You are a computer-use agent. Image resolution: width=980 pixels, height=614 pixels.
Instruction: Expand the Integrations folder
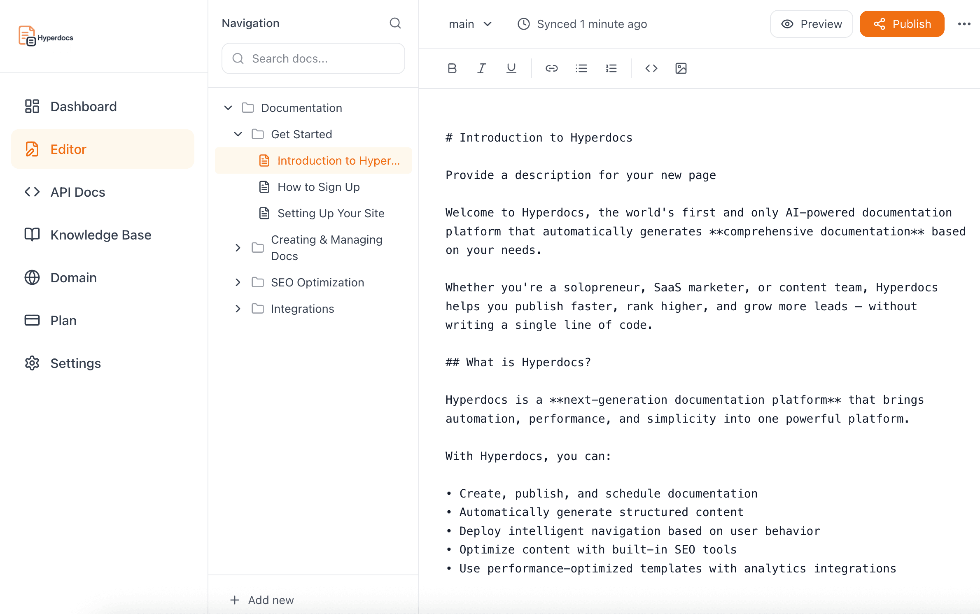pyautogui.click(x=238, y=308)
